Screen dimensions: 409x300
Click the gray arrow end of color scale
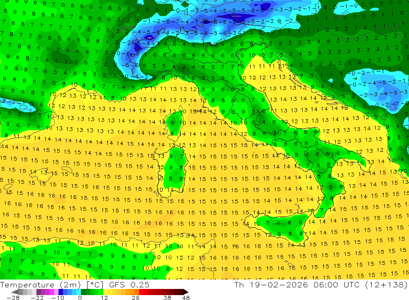[15, 292]
